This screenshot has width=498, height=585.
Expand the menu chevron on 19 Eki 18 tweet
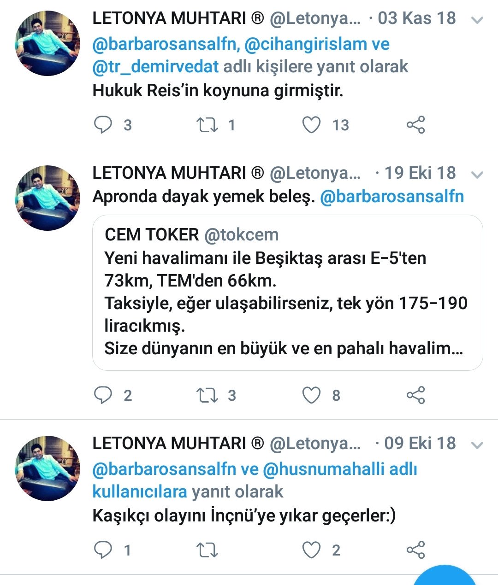coord(478,175)
